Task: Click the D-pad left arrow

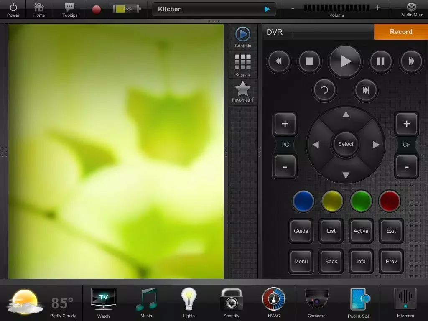Action: pyautogui.click(x=316, y=145)
